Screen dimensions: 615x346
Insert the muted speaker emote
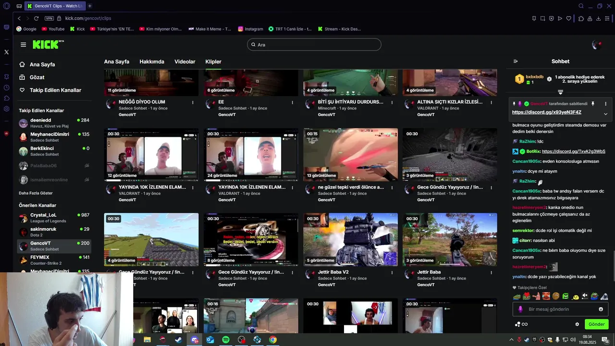(x=585, y=296)
